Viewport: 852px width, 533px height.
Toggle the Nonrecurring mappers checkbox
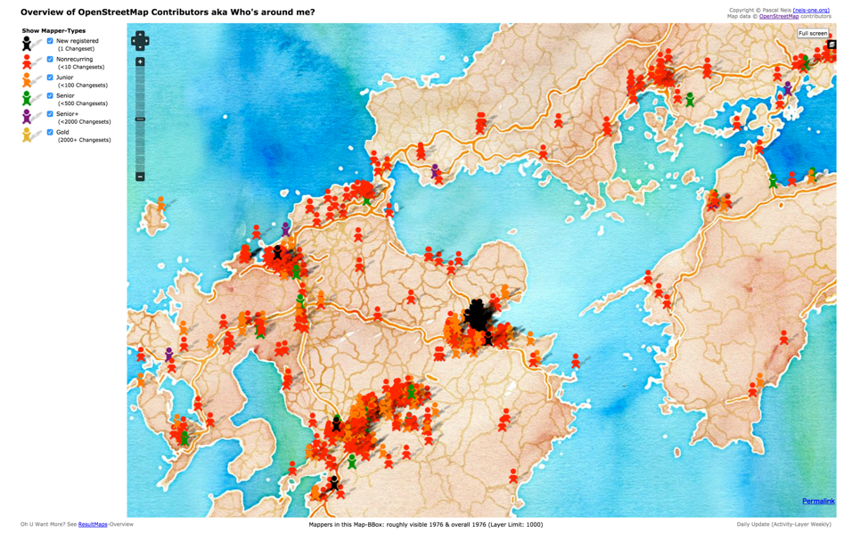click(x=50, y=59)
